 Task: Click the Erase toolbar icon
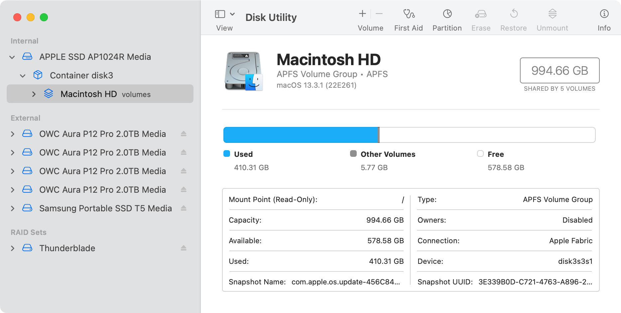[481, 14]
